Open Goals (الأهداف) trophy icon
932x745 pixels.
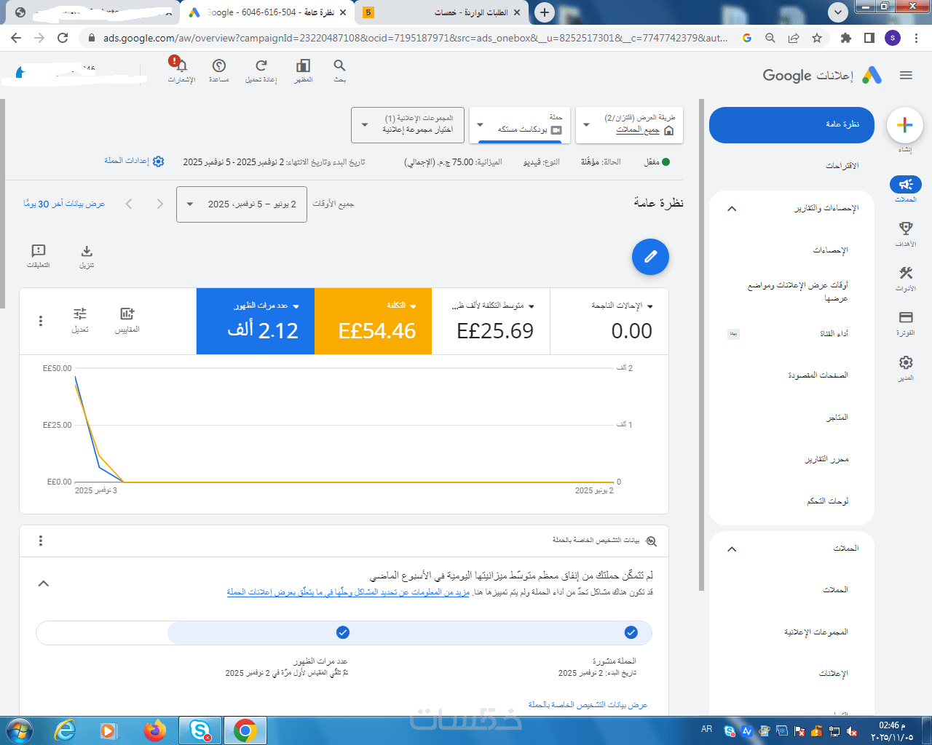point(906,229)
